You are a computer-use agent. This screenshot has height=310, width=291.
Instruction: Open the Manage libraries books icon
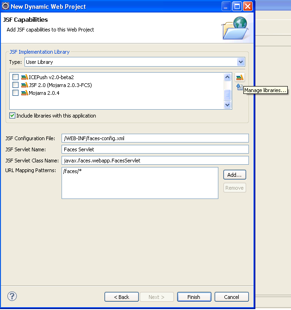(240, 77)
